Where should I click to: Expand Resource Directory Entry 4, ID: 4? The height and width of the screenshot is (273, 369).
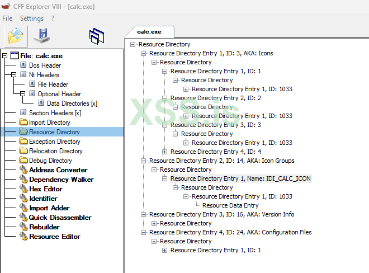pos(165,152)
